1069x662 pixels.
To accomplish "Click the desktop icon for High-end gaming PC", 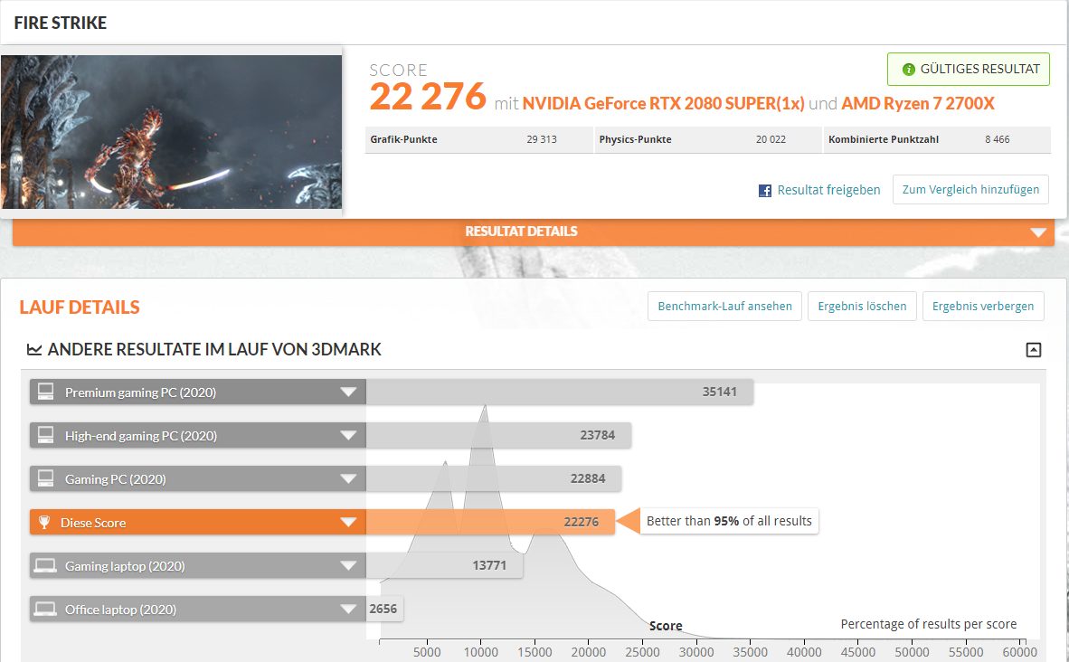I will pos(45,436).
